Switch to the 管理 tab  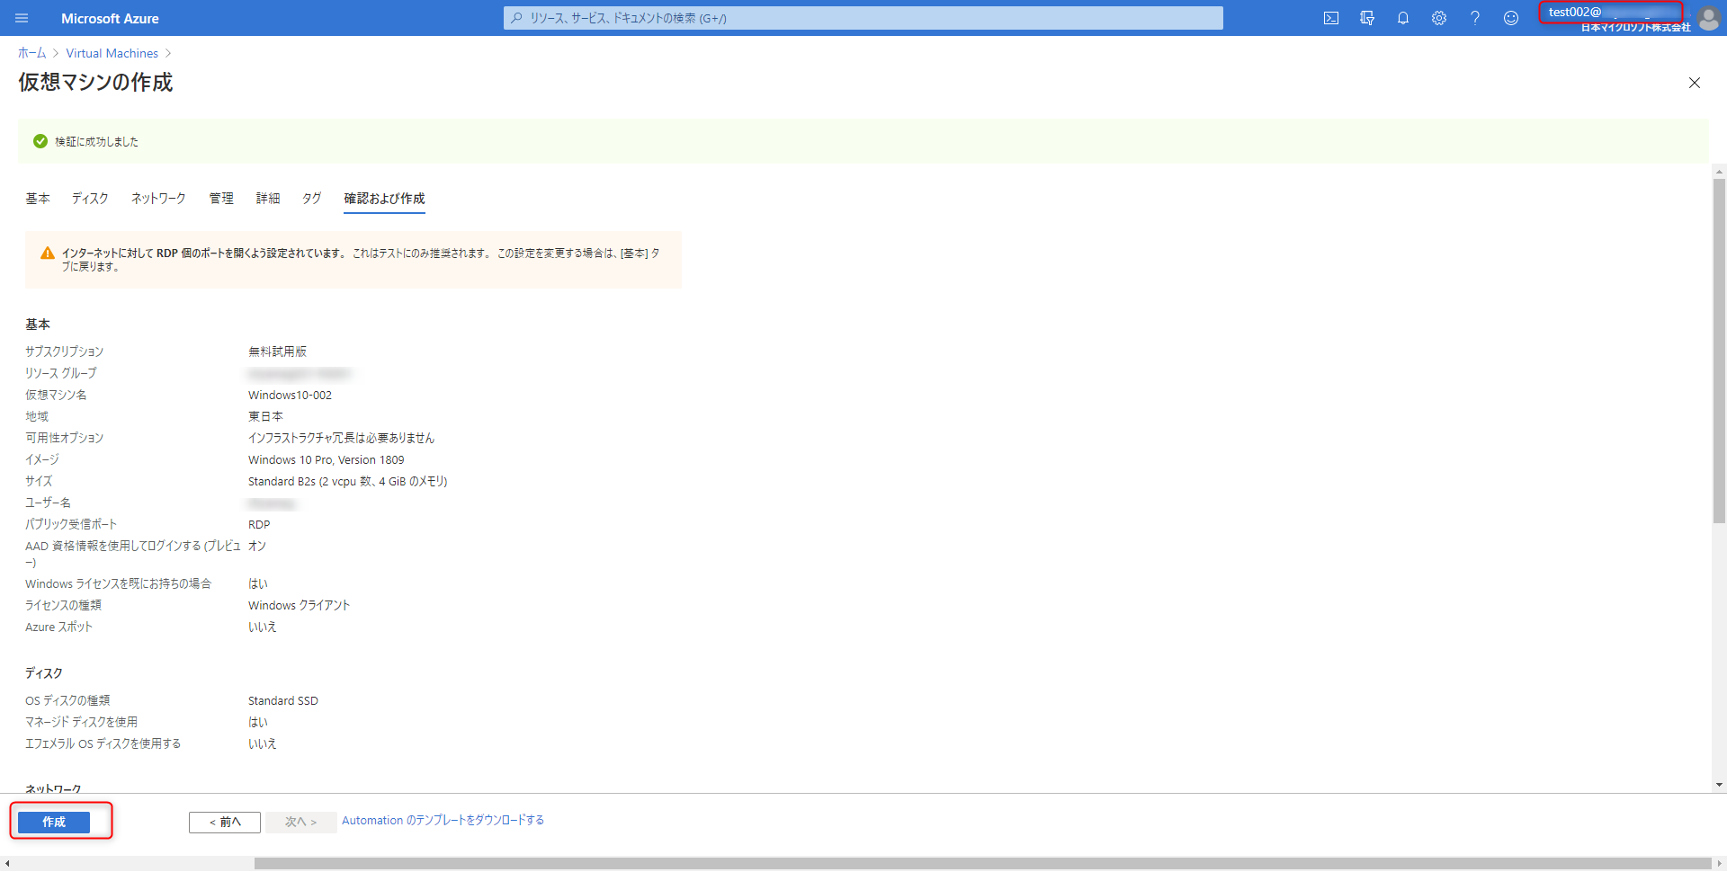point(221,199)
